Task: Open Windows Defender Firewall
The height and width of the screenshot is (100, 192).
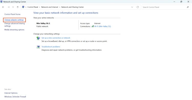Action: click(x=15, y=97)
